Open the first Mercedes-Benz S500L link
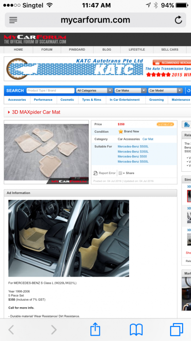The image size is (191, 341). [x=133, y=147]
